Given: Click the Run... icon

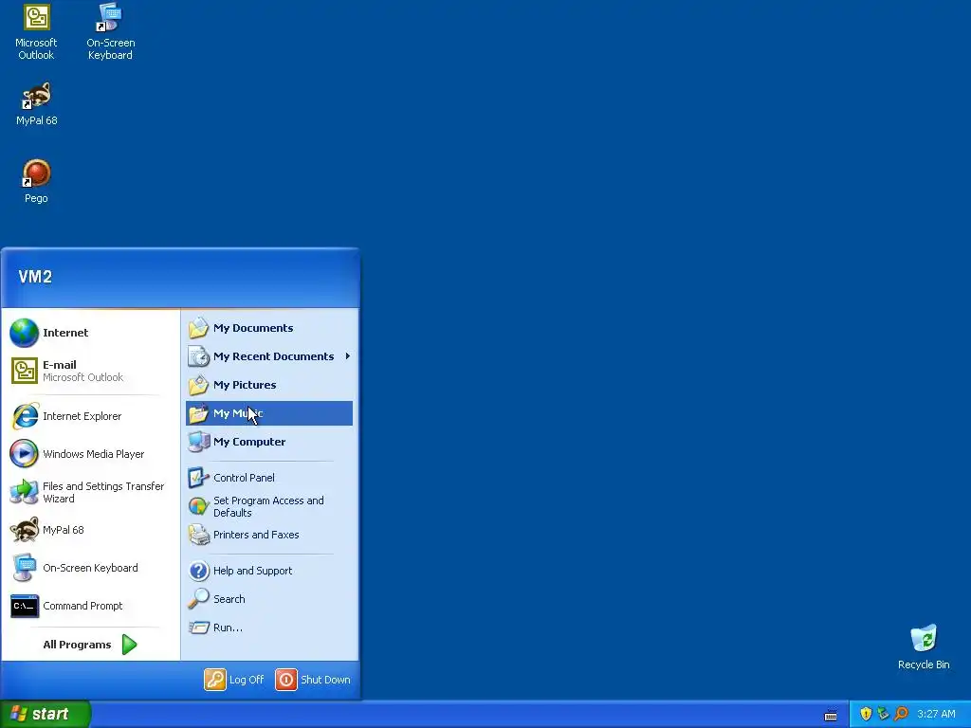Looking at the screenshot, I should [x=199, y=628].
